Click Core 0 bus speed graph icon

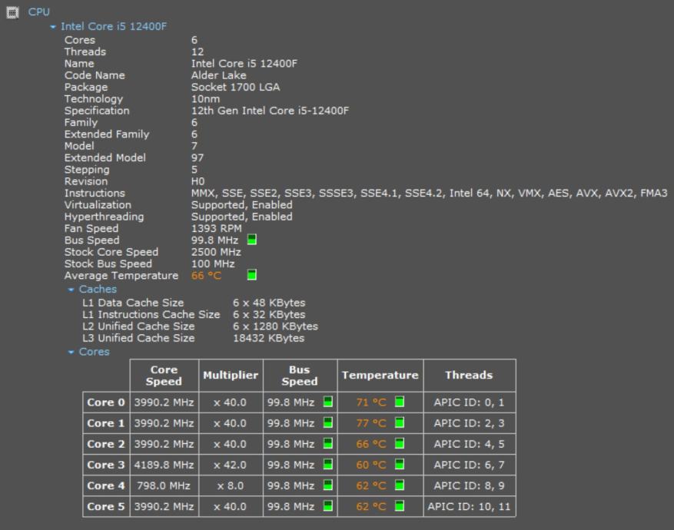tap(328, 402)
